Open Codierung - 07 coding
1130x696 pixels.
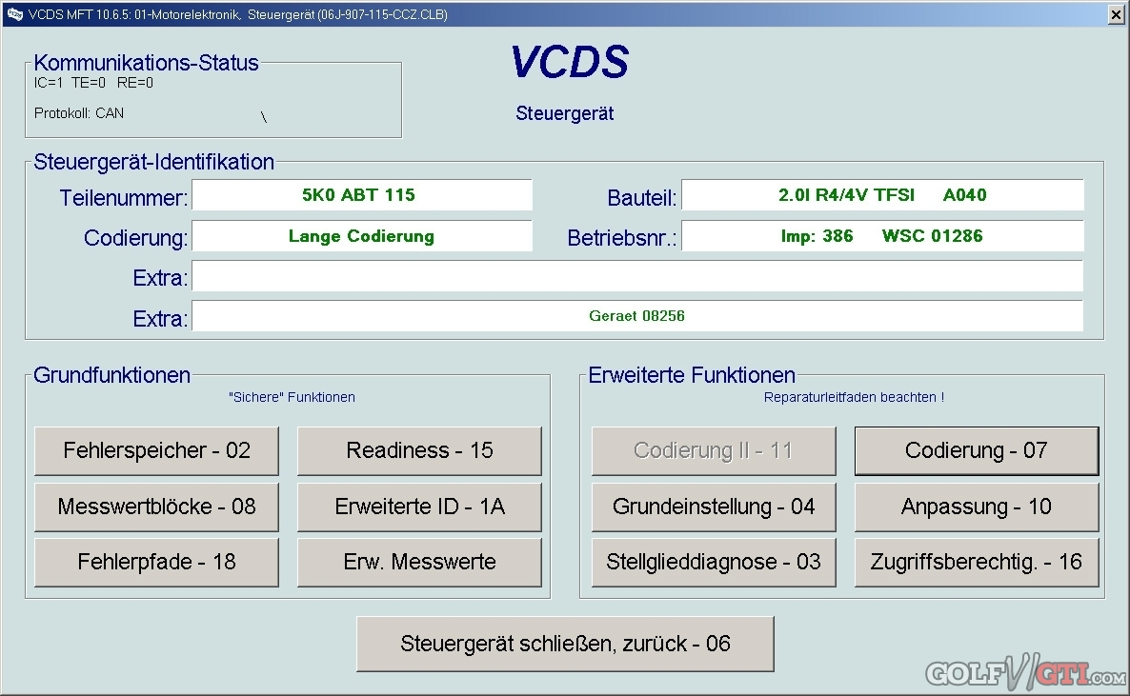click(x=977, y=451)
